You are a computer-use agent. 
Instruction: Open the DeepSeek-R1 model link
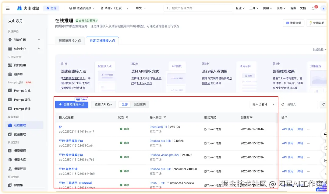tap(158, 127)
